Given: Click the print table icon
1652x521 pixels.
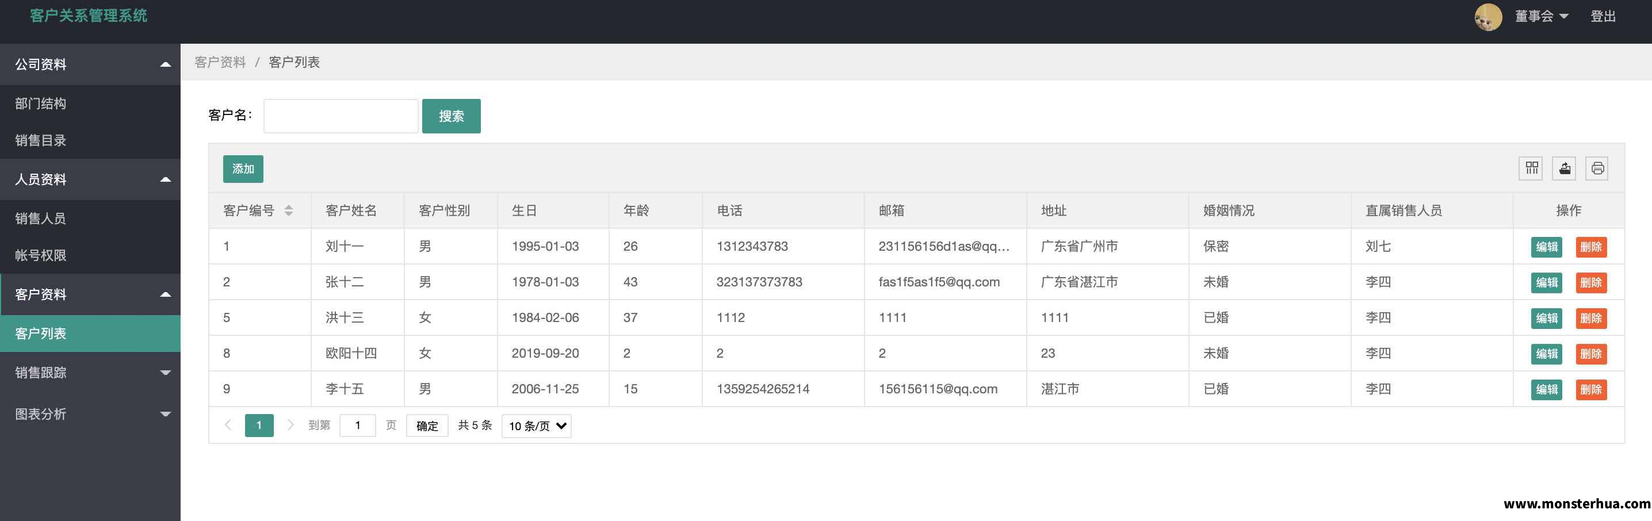Looking at the screenshot, I should pyautogui.click(x=1597, y=168).
